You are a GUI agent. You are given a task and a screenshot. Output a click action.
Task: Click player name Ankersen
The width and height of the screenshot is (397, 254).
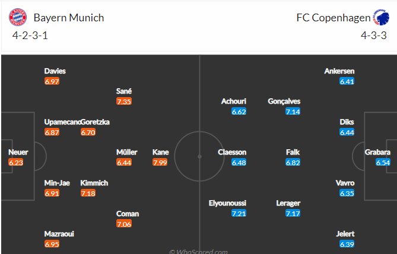click(x=339, y=71)
